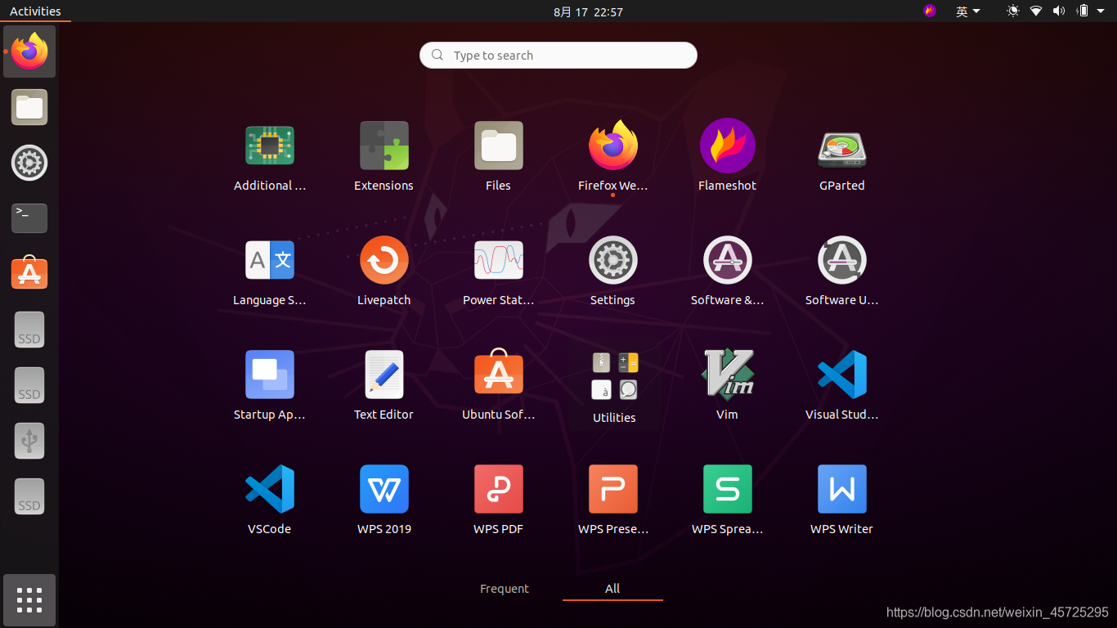The width and height of the screenshot is (1117, 628).
Task: Open GParted partition editor
Action: pyautogui.click(x=841, y=155)
